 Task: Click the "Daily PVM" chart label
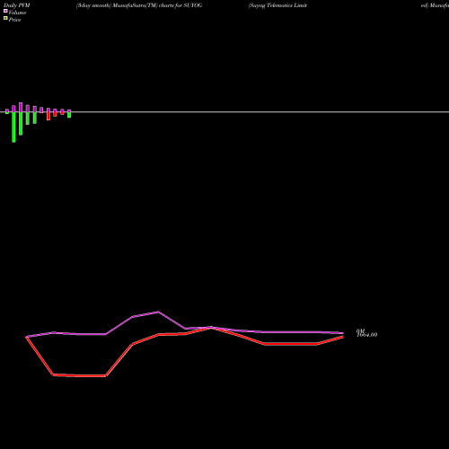pyautogui.click(x=17, y=5)
